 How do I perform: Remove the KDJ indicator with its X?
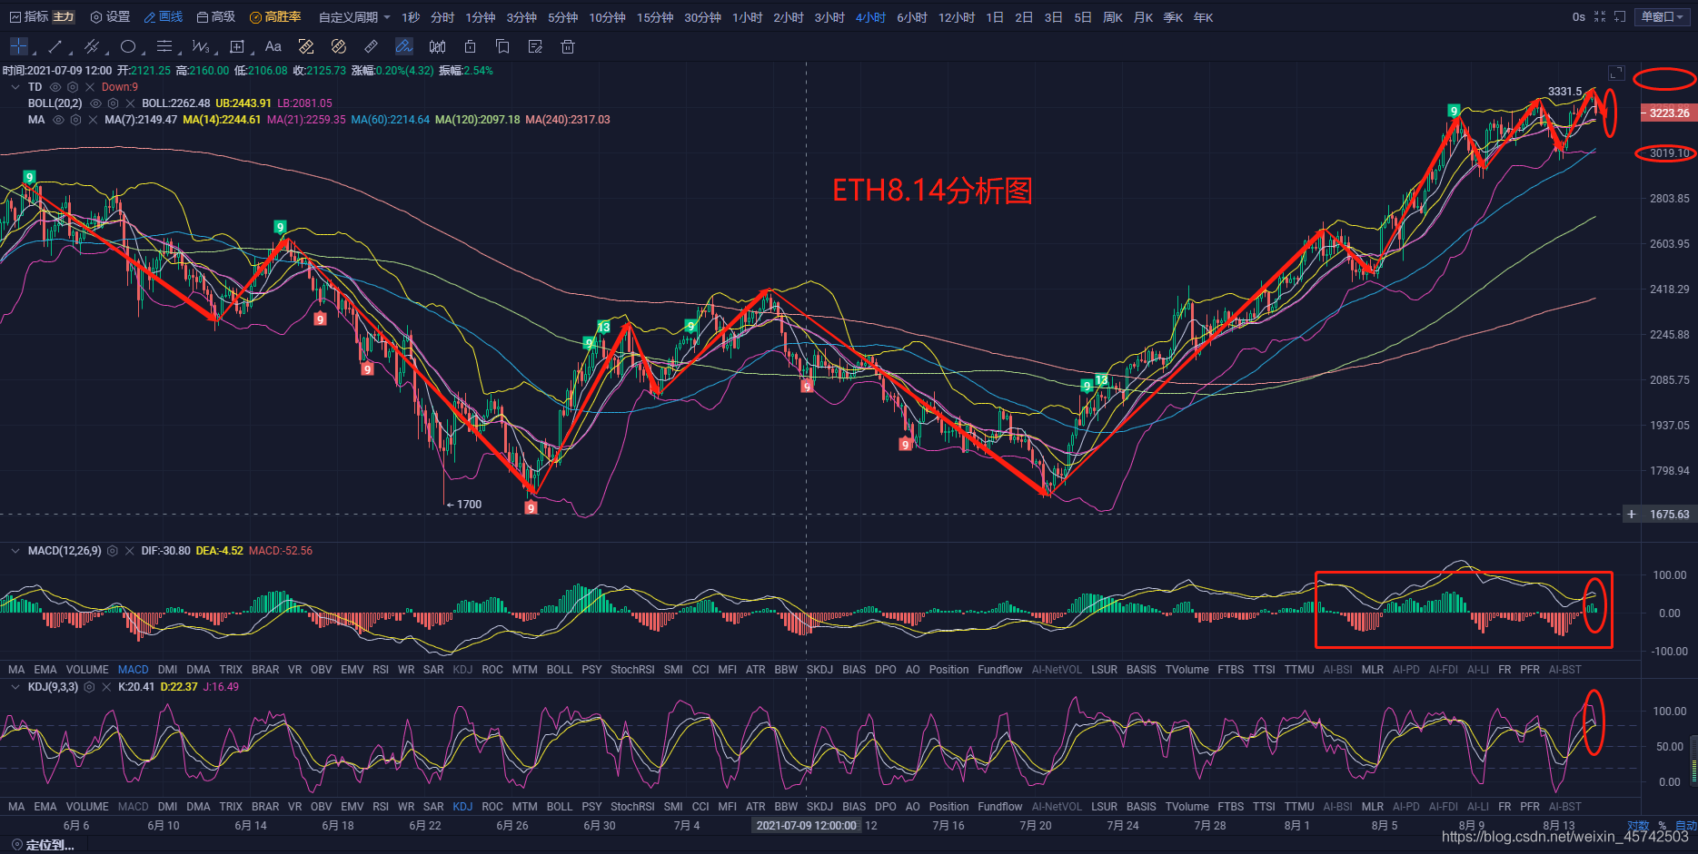coord(106,687)
